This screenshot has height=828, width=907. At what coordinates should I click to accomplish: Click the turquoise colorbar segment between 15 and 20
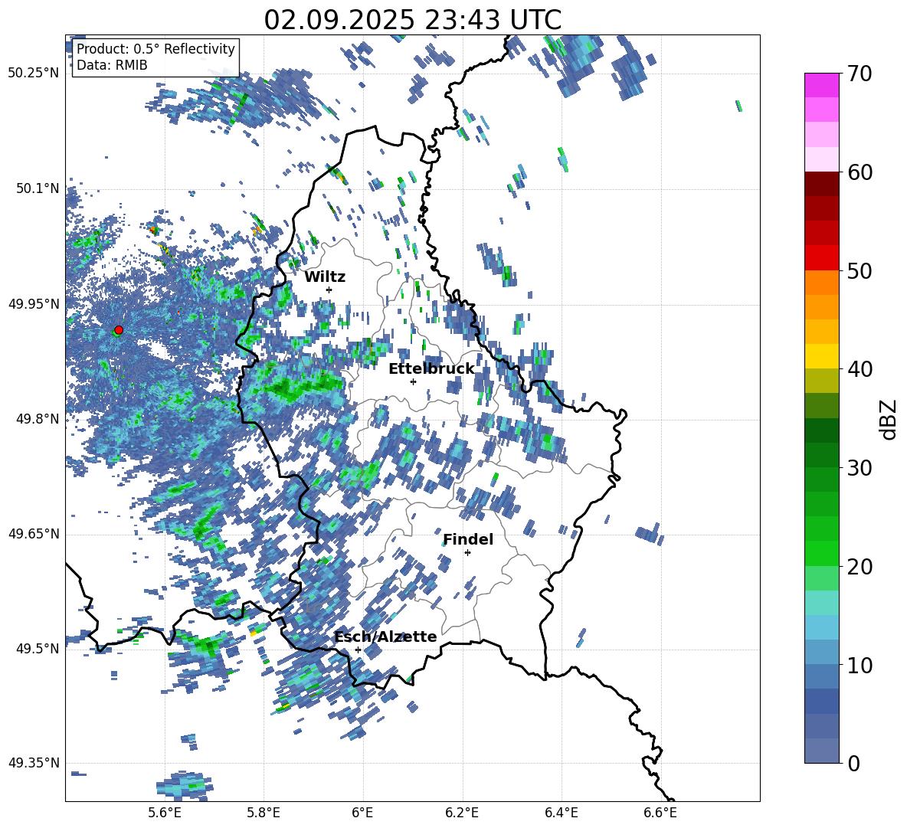point(821,603)
